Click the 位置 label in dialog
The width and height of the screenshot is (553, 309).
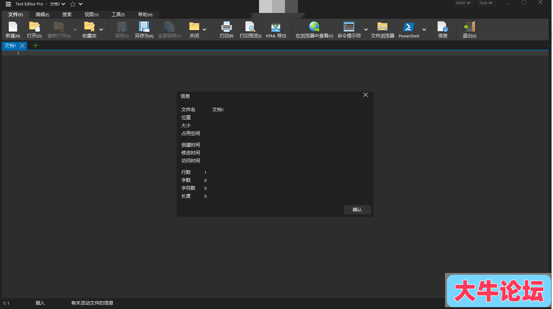[x=186, y=117]
